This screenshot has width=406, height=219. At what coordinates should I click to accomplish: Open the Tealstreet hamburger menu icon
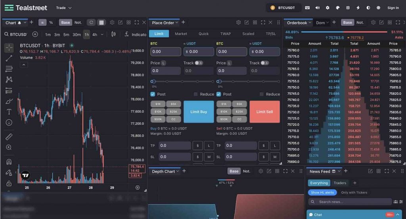[x=9, y=8]
